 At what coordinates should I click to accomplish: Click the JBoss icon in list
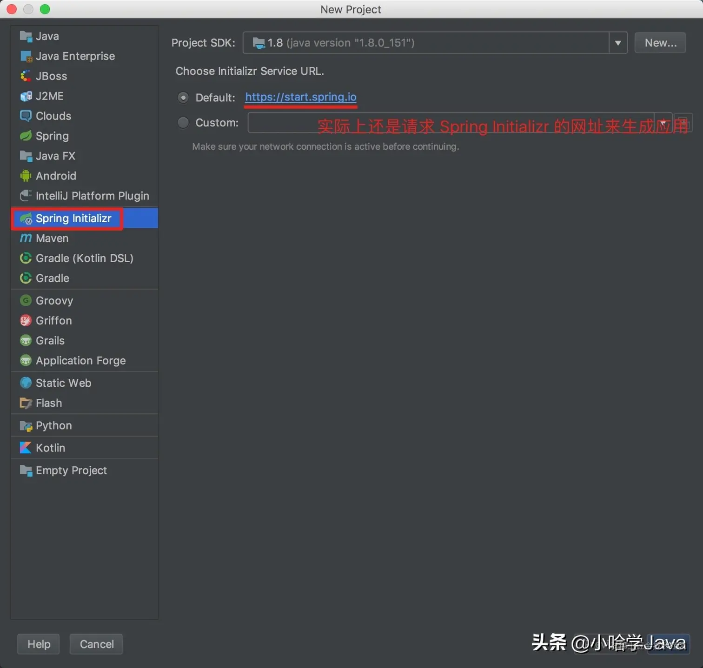tap(26, 76)
